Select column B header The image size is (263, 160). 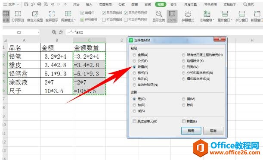pos(57,41)
